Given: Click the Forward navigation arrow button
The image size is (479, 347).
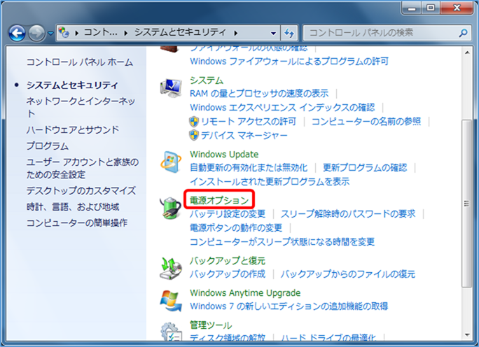Looking at the screenshot, I should [36, 33].
